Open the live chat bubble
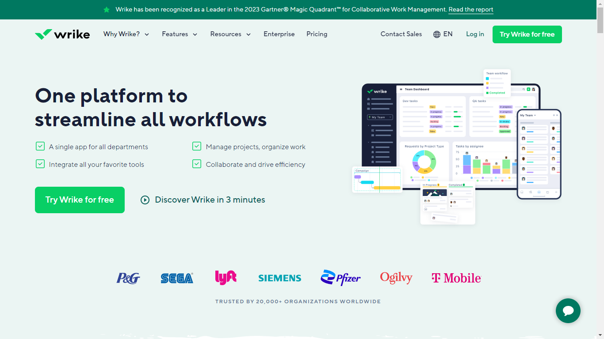 pyautogui.click(x=568, y=311)
